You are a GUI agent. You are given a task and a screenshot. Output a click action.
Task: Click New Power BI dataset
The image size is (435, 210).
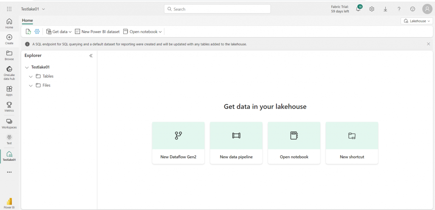pos(97,31)
